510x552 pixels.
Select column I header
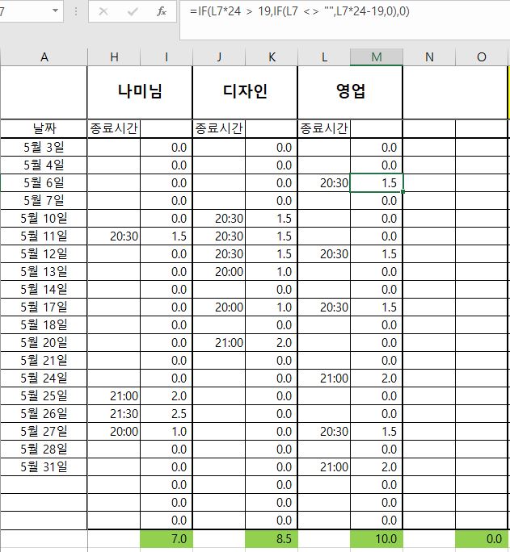click(x=166, y=57)
